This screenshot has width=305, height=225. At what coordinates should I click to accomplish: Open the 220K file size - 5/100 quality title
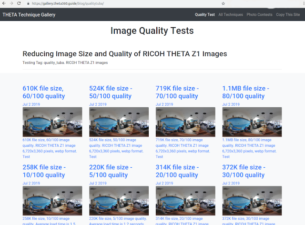[x=111, y=171]
